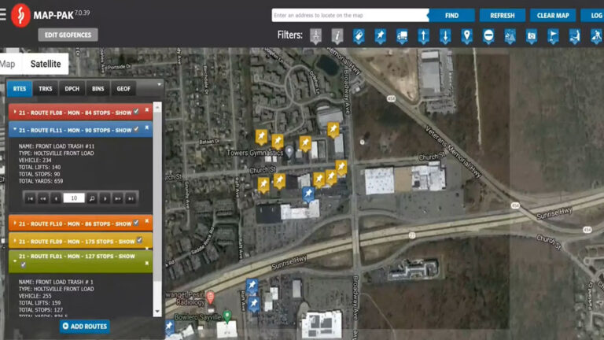Open the hamburger menu beside the MAP-PAK logo
The width and height of the screenshot is (604, 340).
[2, 15]
